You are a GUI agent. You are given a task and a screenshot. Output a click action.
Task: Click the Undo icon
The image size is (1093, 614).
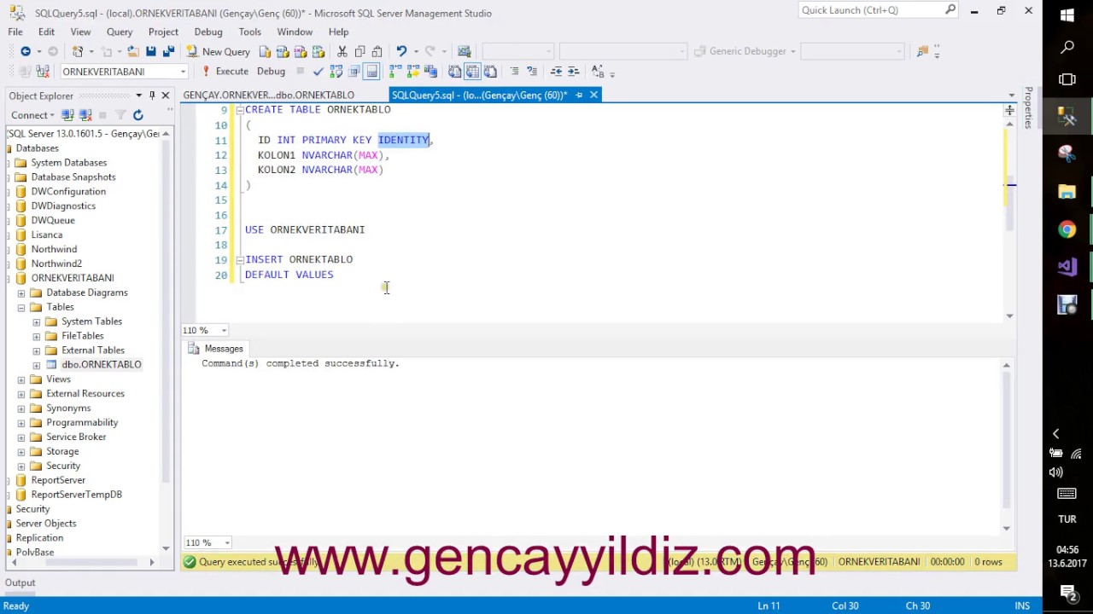pos(401,51)
